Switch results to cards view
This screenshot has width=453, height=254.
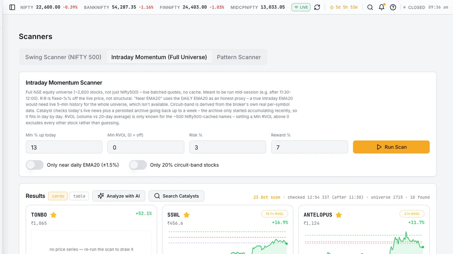point(58,196)
